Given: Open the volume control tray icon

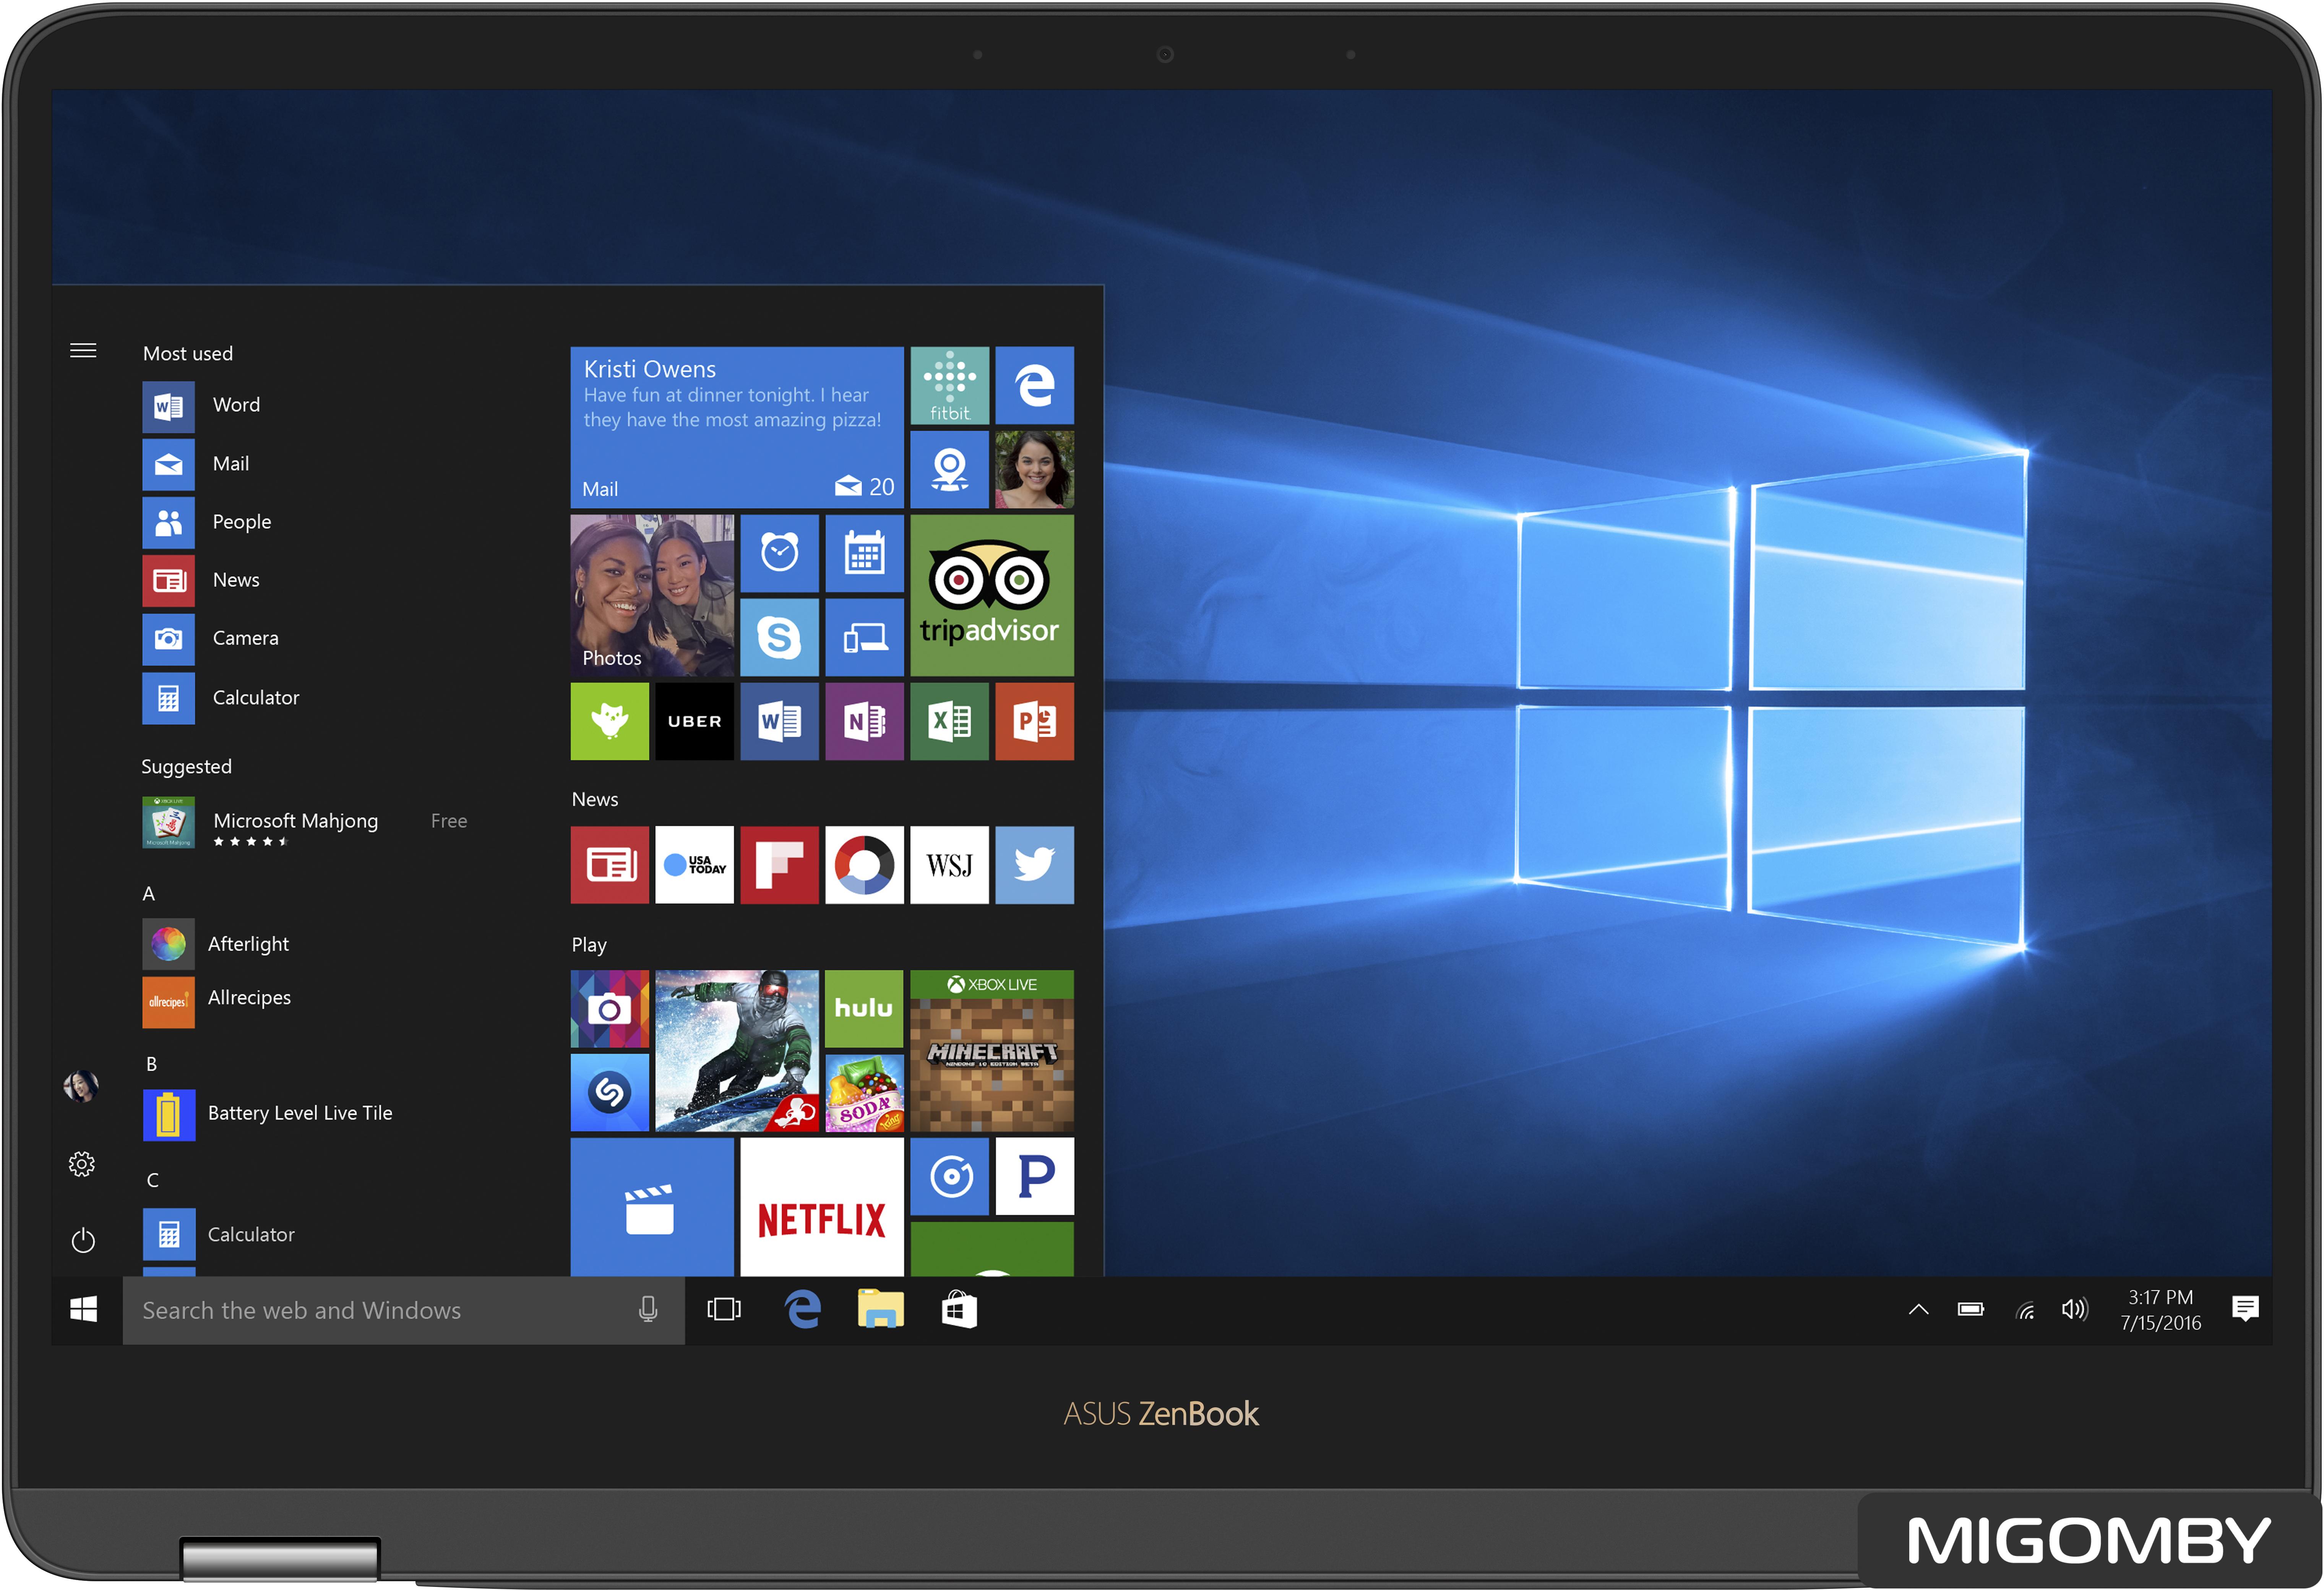Looking at the screenshot, I should (x=2075, y=1310).
